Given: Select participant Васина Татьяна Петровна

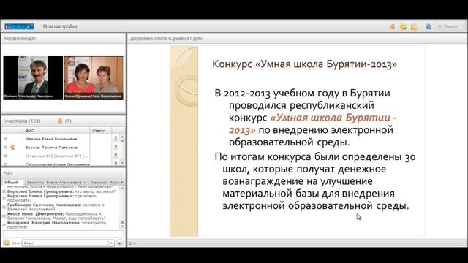Looking at the screenshot, I should pyautogui.click(x=51, y=148).
